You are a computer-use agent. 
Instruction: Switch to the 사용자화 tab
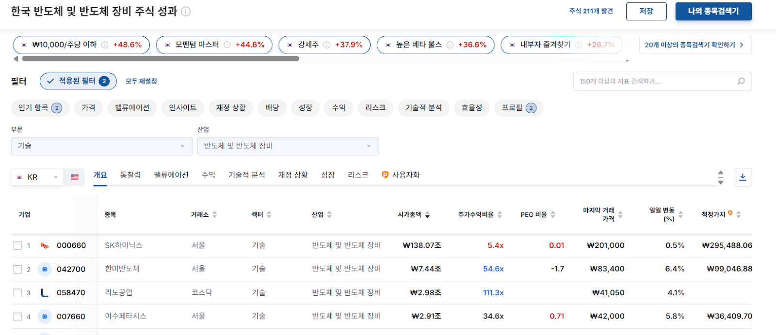coord(401,175)
